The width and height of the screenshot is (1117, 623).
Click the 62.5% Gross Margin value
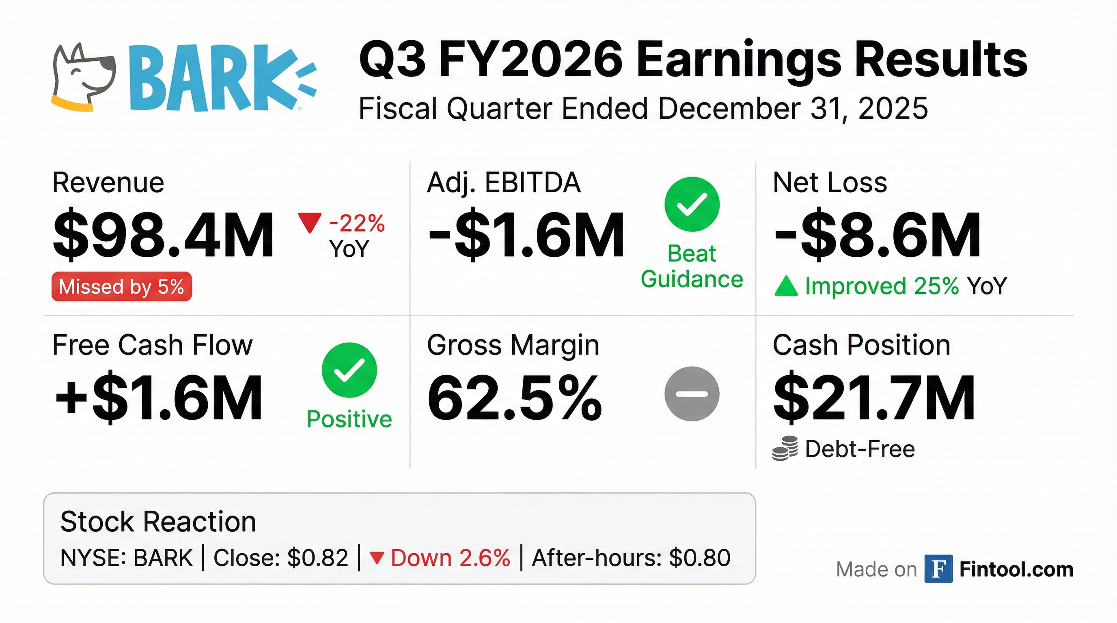pos(515,398)
